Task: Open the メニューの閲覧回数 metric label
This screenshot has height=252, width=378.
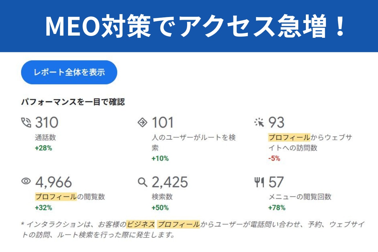Action: point(300,197)
